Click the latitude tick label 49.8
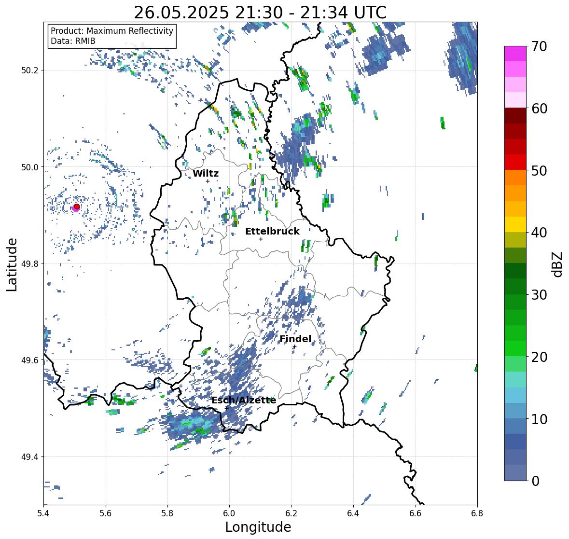569x539 pixels. tap(30, 263)
